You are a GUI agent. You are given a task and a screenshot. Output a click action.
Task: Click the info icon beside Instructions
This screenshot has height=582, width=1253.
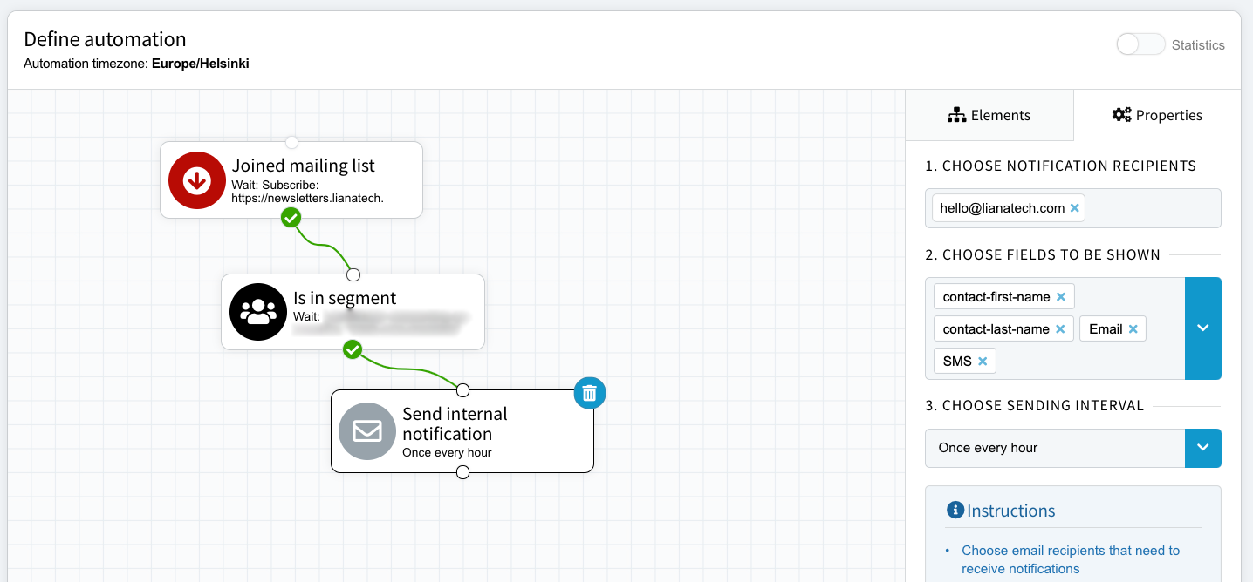click(955, 510)
